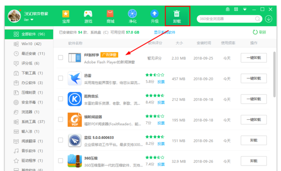Select 安全杀毒 (1) category
Screen dimensions: 281x171
(29, 102)
